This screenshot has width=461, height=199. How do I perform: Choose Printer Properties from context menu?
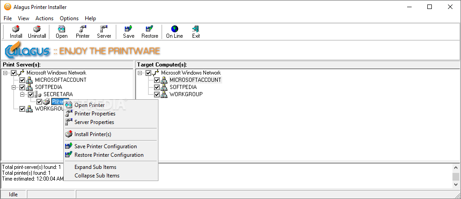[x=111, y=114]
